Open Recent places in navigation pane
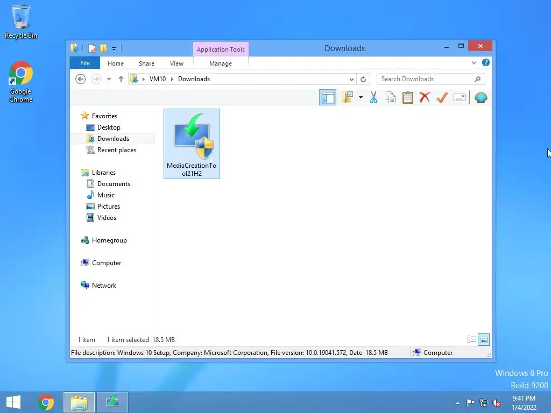This screenshot has height=413, width=551. click(116, 150)
